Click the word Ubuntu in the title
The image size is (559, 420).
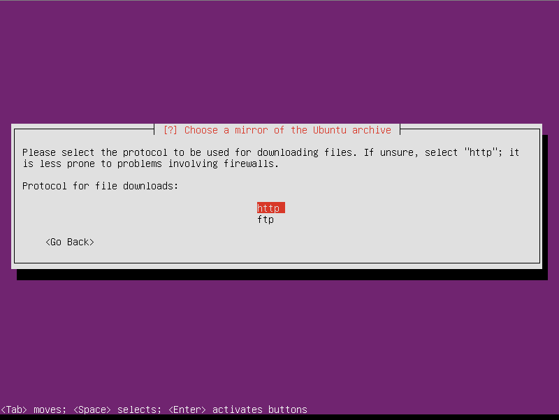329,130
